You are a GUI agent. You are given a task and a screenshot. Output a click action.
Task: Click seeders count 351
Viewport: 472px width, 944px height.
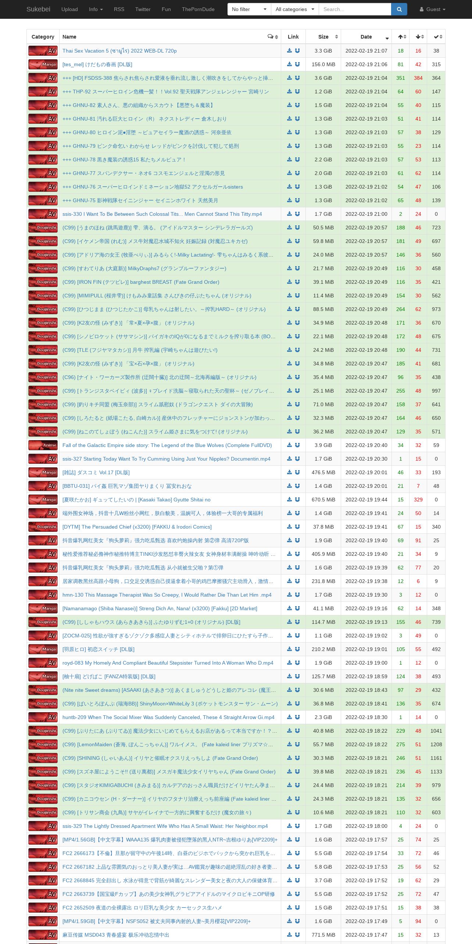click(x=401, y=78)
